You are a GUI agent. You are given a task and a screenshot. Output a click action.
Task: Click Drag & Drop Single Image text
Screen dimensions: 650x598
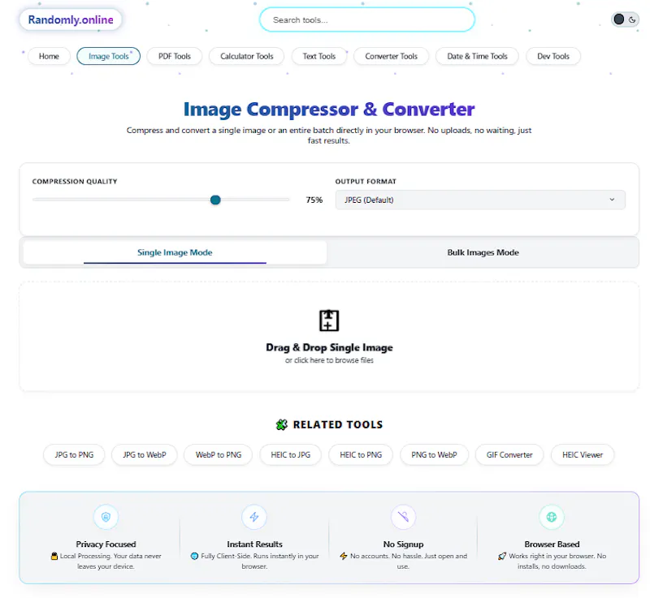[x=329, y=347]
